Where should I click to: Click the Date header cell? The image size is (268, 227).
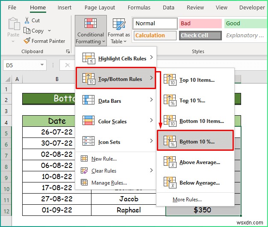coord(49,121)
